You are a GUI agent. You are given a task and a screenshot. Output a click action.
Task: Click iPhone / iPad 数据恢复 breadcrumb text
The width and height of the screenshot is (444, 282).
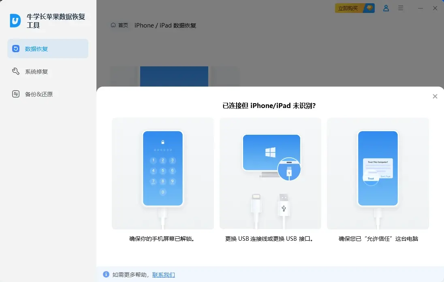(165, 25)
